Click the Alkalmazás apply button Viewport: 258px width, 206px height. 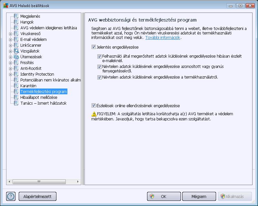[x=235, y=196]
